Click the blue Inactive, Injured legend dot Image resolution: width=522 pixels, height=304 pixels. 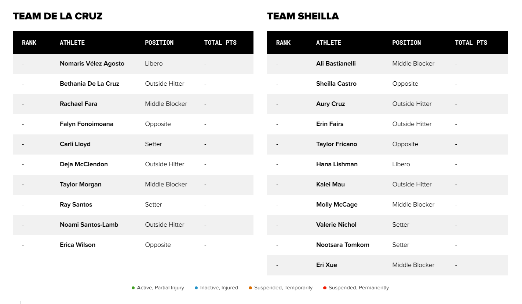pyautogui.click(x=196, y=288)
